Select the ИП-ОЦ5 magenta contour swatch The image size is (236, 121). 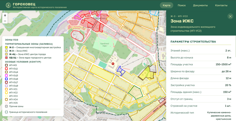pyautogui.click(x=7, y=75)
